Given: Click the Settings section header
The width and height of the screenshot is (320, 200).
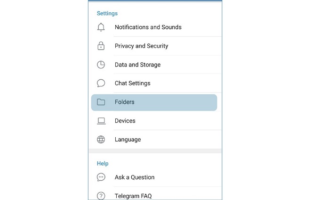Looking at the screenshot, I should click(x=107, y=13).
